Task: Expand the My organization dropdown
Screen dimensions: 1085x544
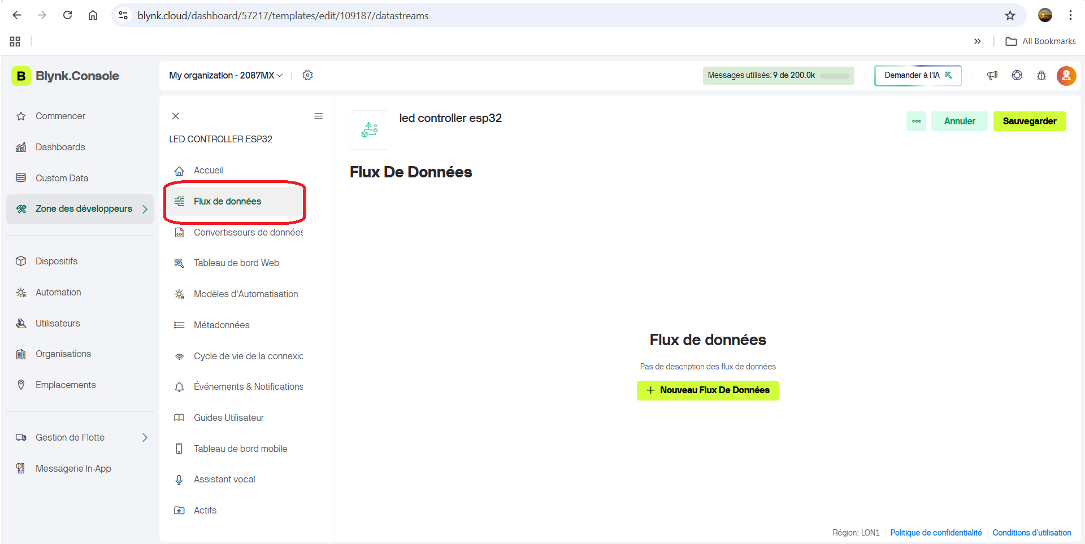Action: (225, 75)
